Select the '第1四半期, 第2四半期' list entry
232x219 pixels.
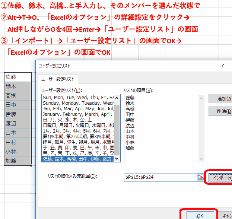[78, 136]
